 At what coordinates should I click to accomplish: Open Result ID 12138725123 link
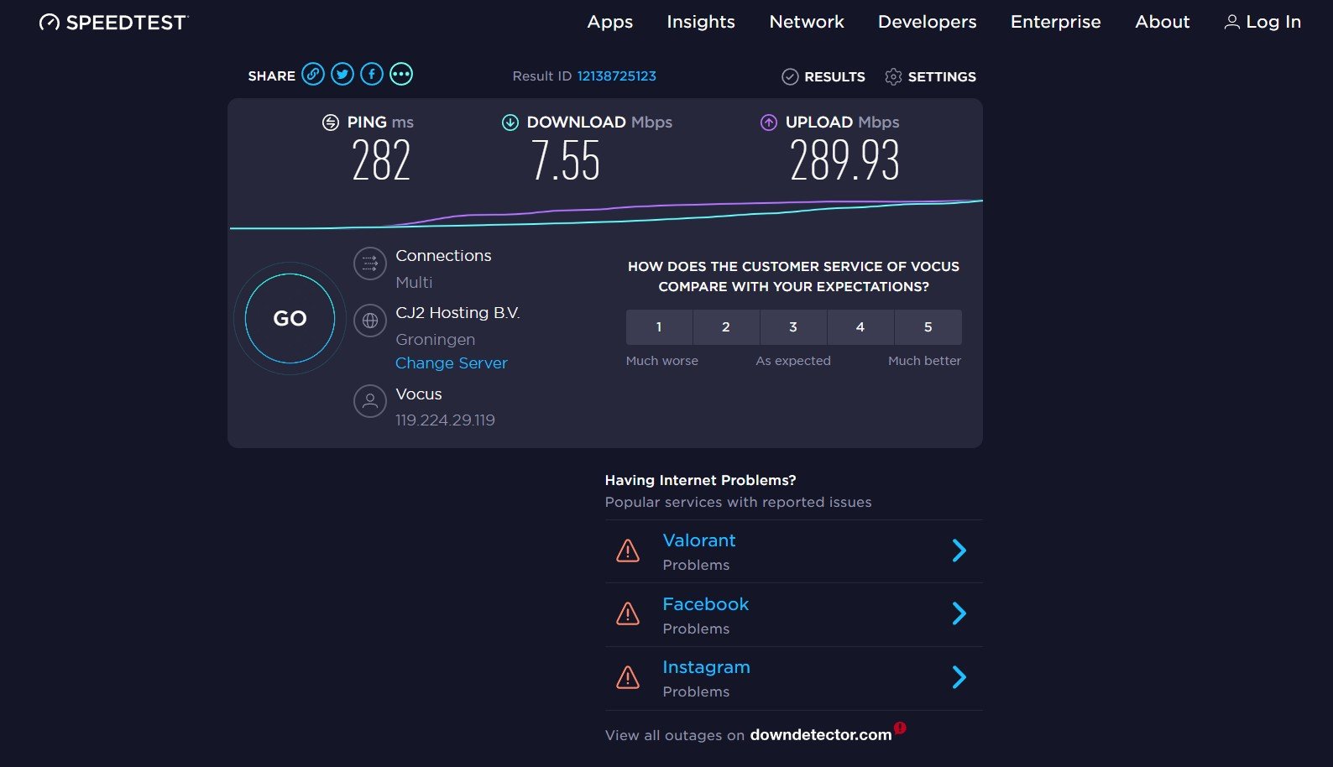[x=617, y=76]
